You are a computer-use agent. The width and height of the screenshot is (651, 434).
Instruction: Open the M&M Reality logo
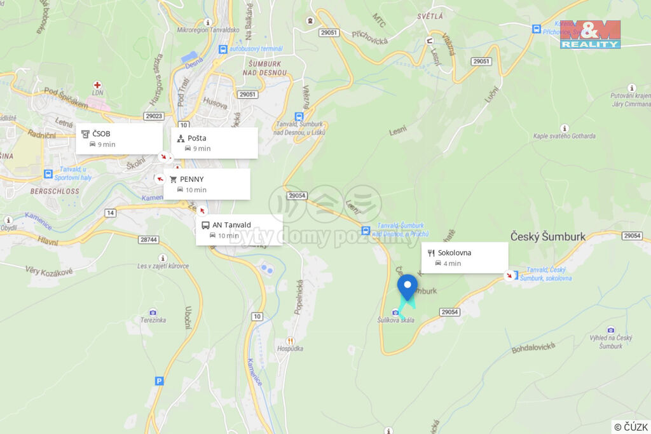pos(590,34)
